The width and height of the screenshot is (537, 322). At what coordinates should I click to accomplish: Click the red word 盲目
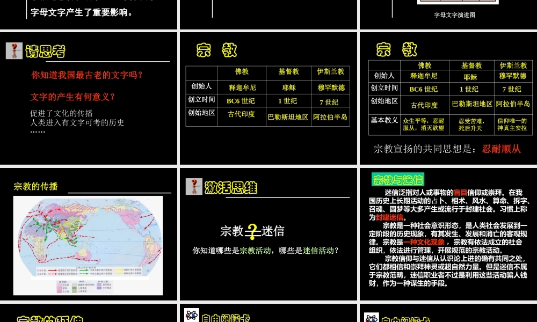(x=460, y=193)
